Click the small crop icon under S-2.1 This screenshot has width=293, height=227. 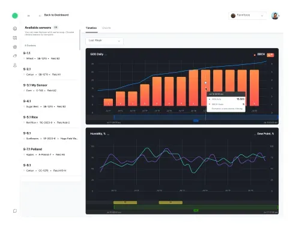click(x=24, y=74)
